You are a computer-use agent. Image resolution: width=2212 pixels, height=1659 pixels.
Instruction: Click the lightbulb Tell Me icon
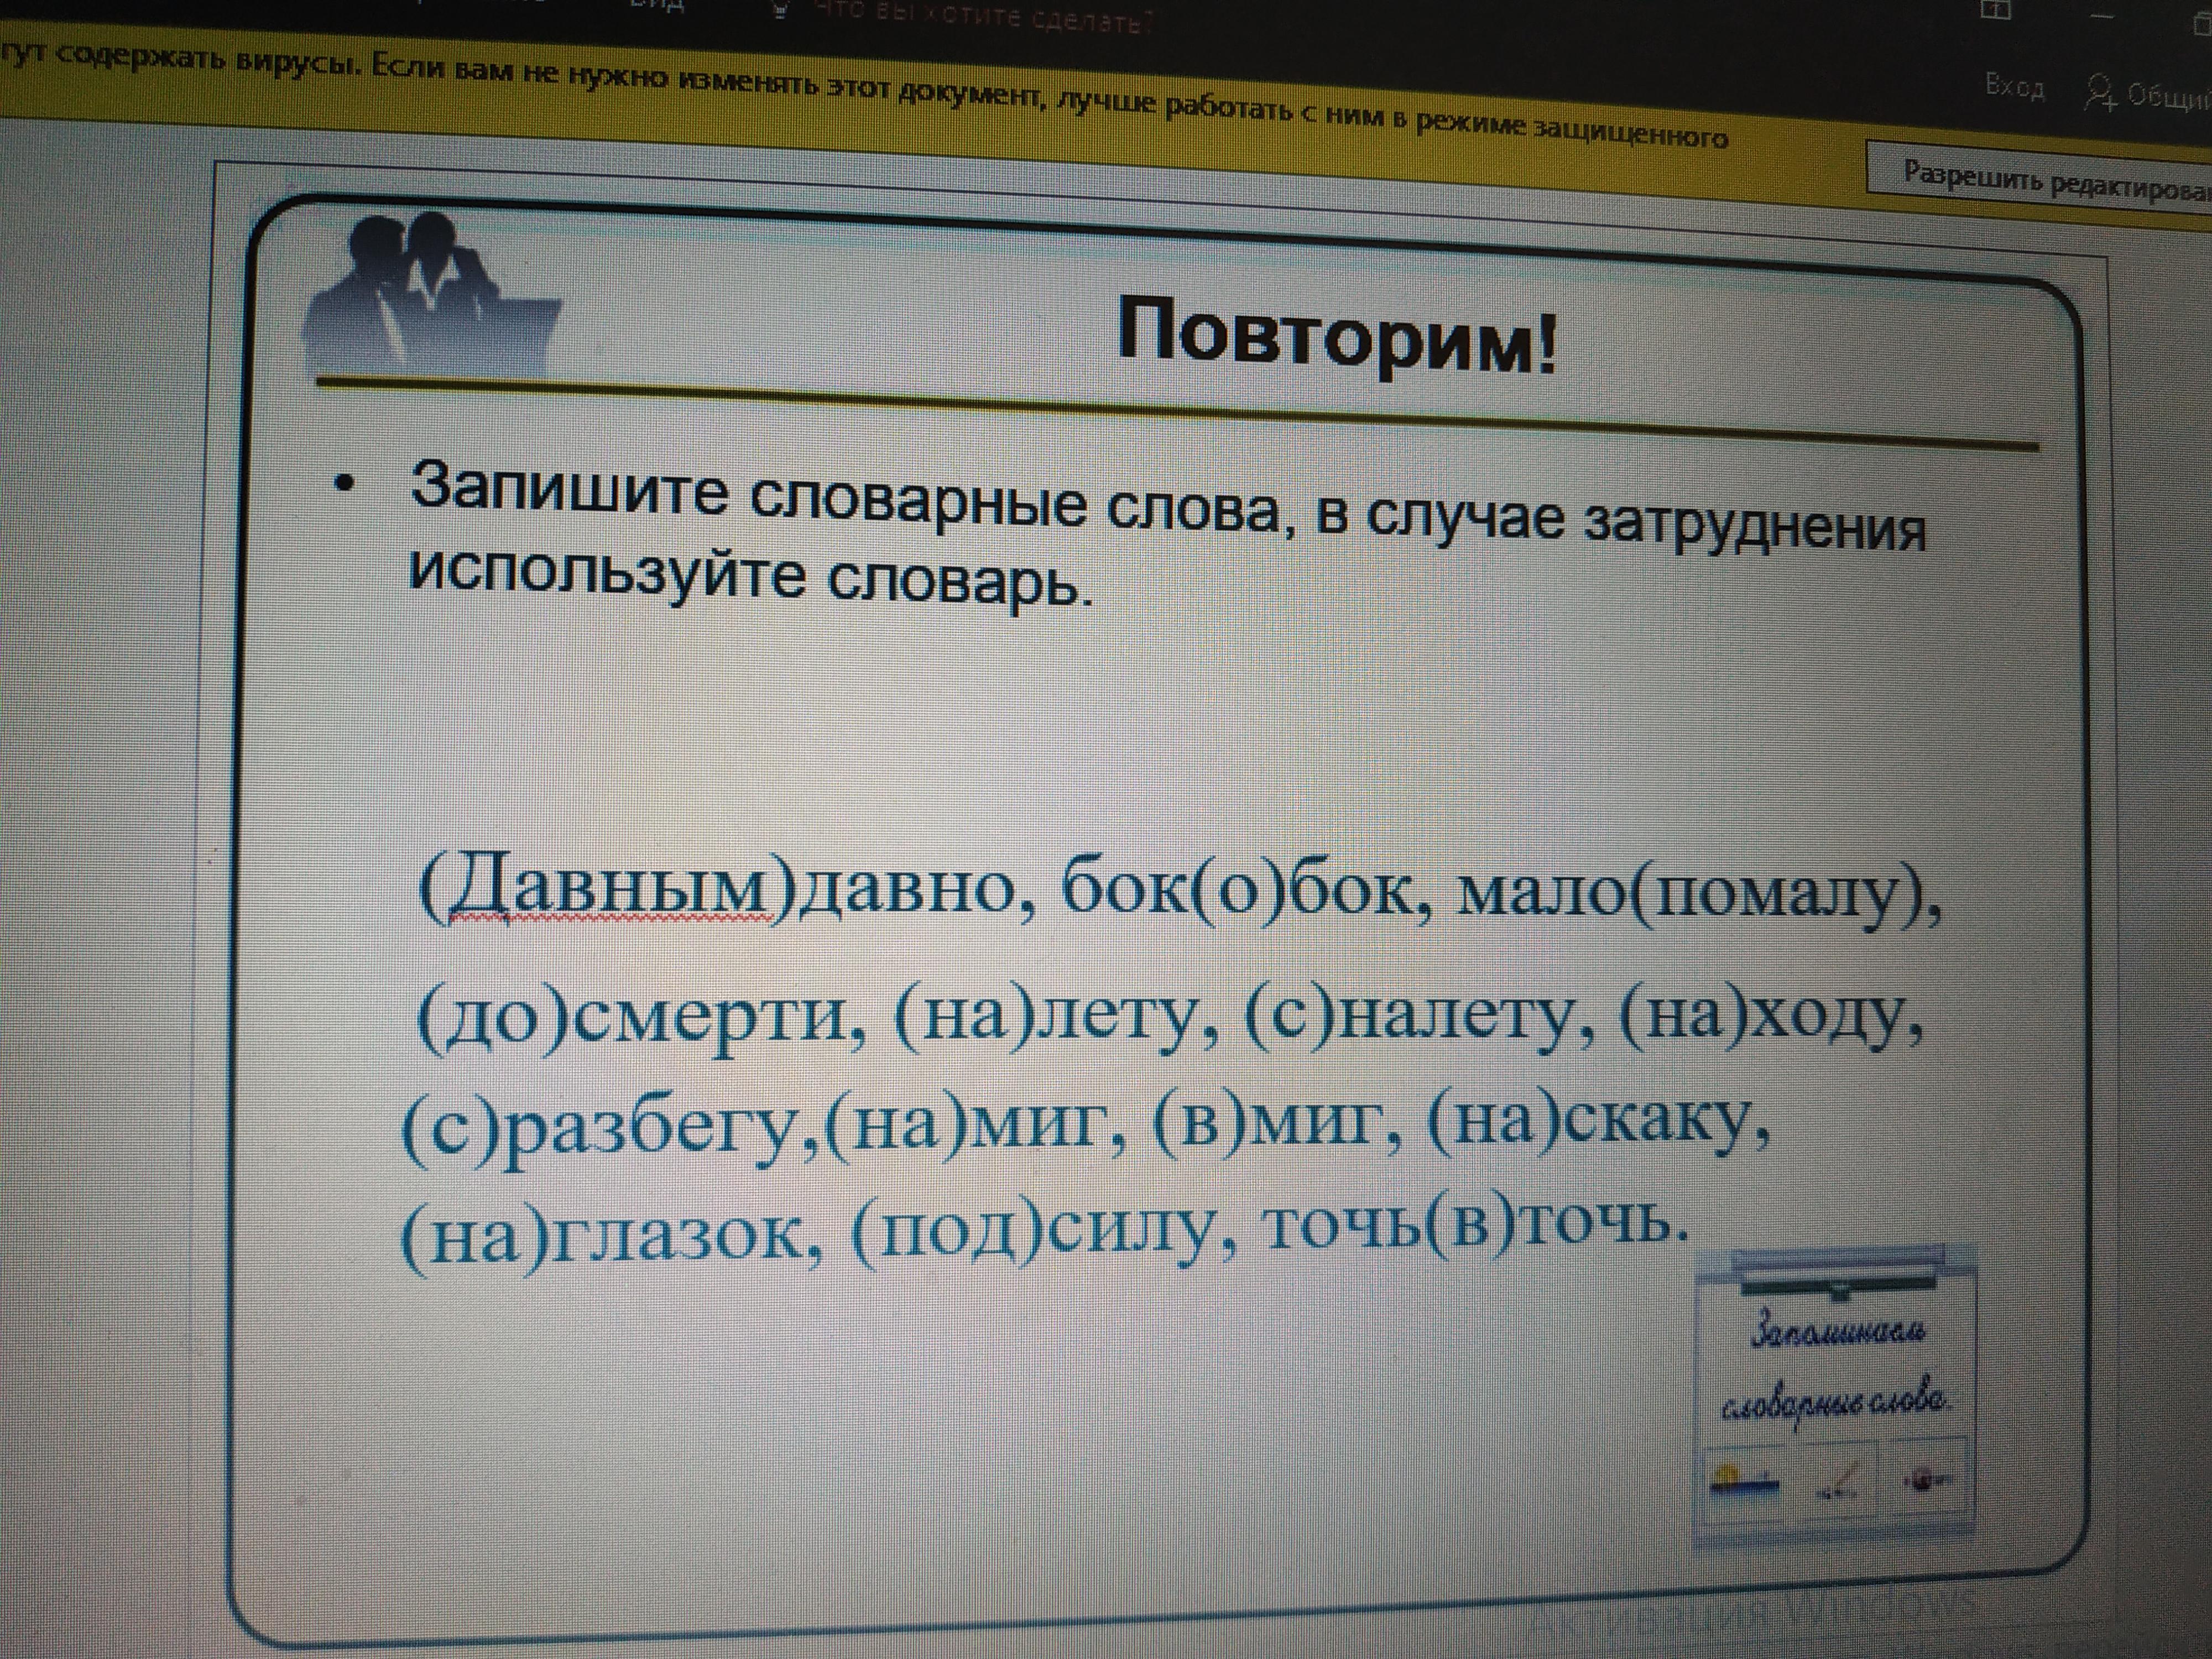(x=782, y=10)
